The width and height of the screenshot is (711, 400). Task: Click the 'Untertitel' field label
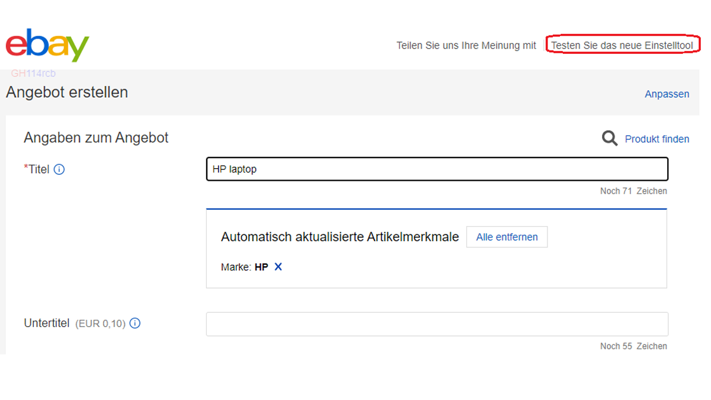pyautogui.click(x=47, y=324)
